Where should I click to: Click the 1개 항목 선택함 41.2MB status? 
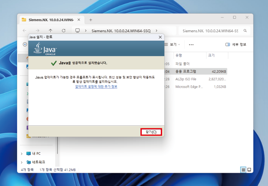[57, 170]
